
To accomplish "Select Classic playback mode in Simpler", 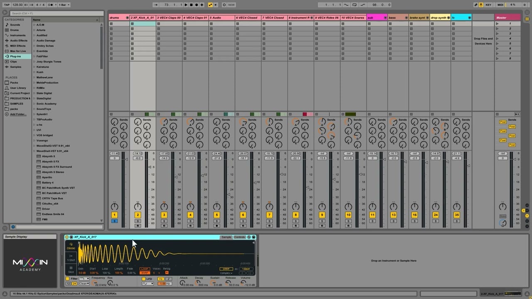I will tap(71, 246).
